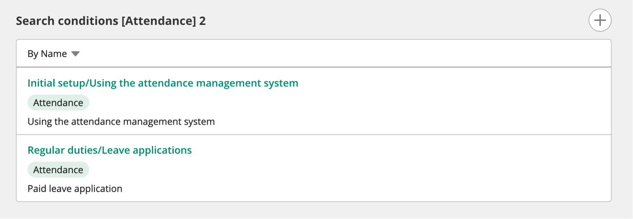This screenshot has width=633, height=219.
Task: Click empty space right of the first Attendance tag
Action: click(289, 103)
